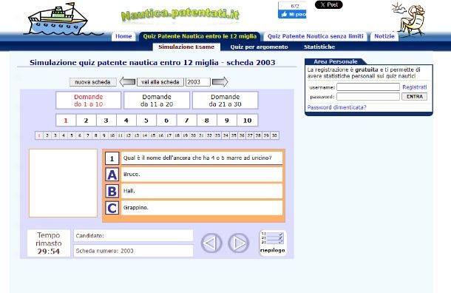This screenshot has width=451, height=293.
Task: Open the riepilogo checklist summary
Action: click(x=273, y=243)
